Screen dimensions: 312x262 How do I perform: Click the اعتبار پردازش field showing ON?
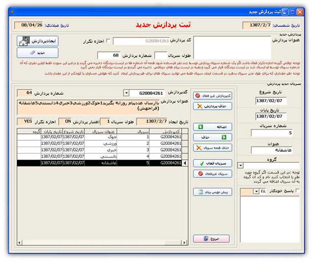tap(65, 122)
